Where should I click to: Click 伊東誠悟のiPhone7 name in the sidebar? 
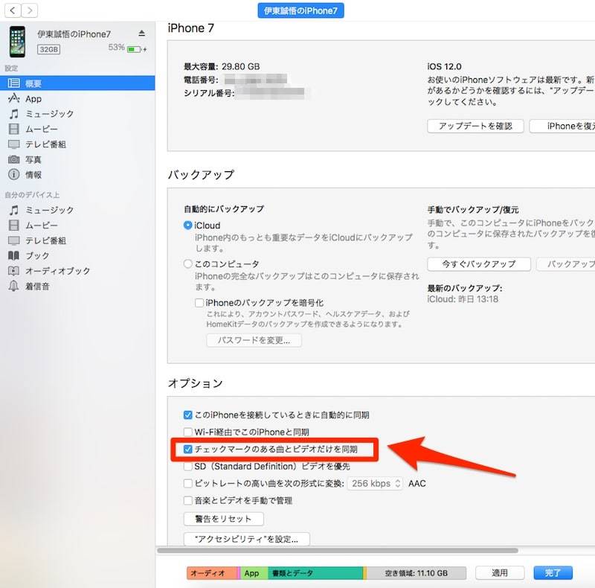[74, 34]
